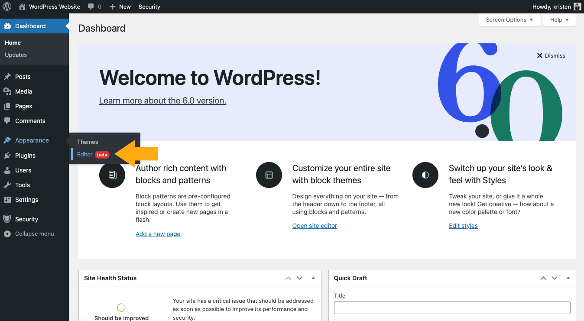Image resolution: width=584 pixels, height=321 pixels.
Task: Click the blocks and patterns circle icon
Action: pyautogui.click(x=112, y=175)
